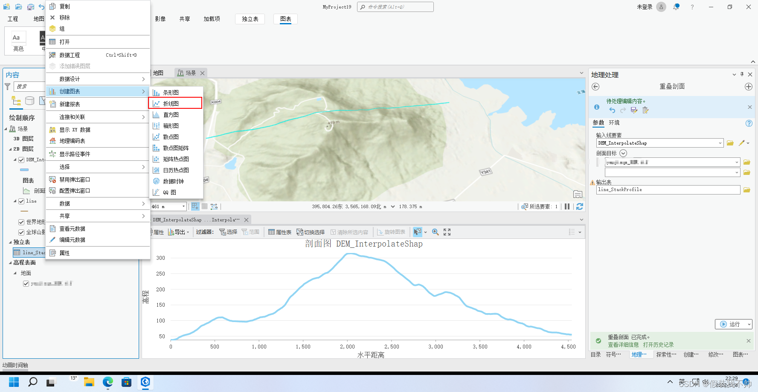Image resolution: width=758 pixels, height=392 pixels.
Task: Click 切换选择 in chart toolbar
Action: (311, 232)
